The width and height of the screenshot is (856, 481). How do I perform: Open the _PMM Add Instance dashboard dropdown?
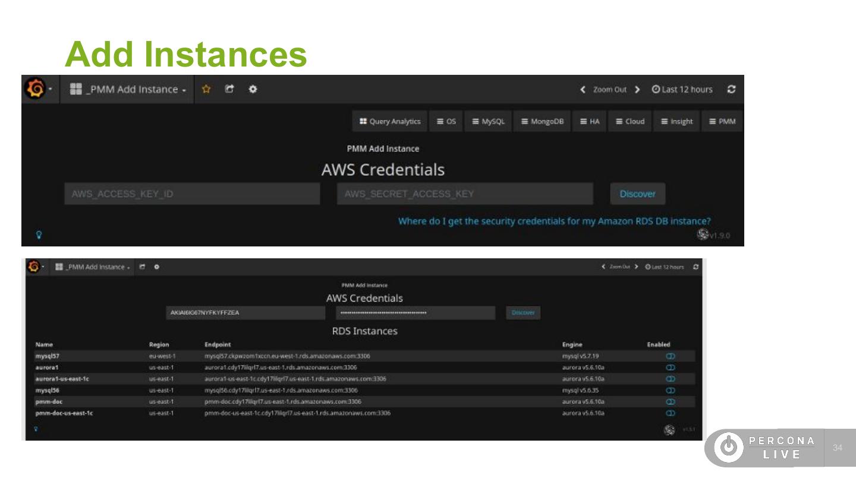[x=128, y=89]
